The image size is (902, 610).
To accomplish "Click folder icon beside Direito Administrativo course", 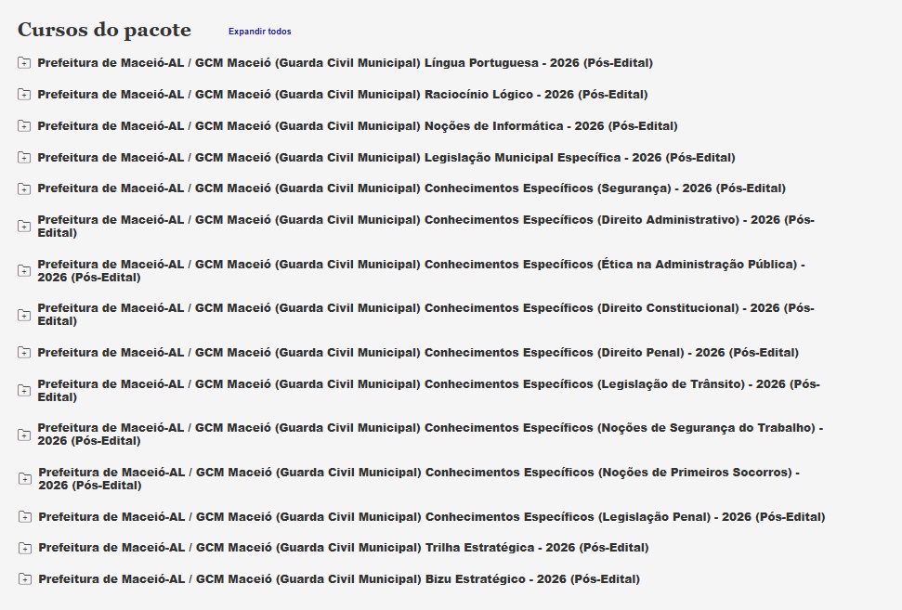I will [24, 227].
